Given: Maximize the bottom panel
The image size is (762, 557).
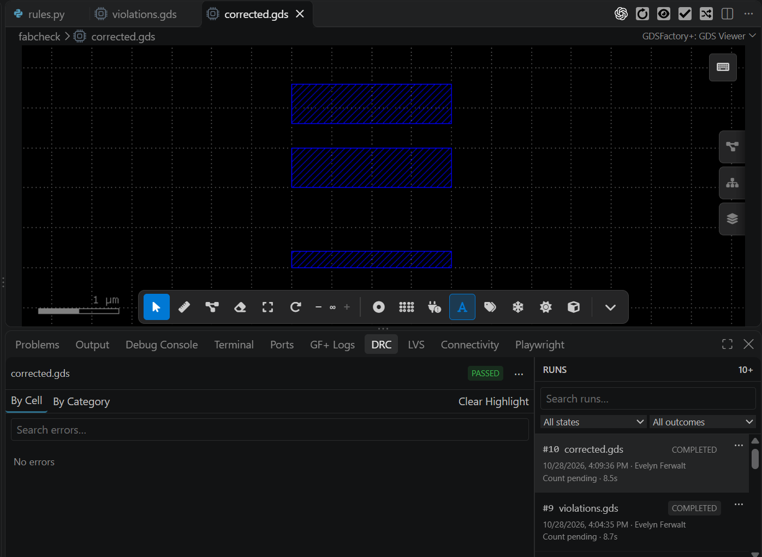Looking at the screenshot, I should point(728,344).
